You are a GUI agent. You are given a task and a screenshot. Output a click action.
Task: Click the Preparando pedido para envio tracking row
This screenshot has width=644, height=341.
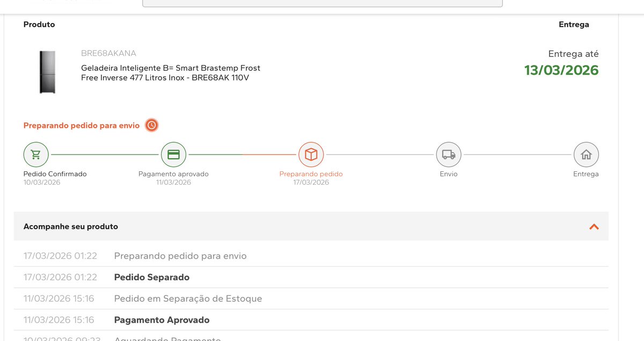(311, 256)
